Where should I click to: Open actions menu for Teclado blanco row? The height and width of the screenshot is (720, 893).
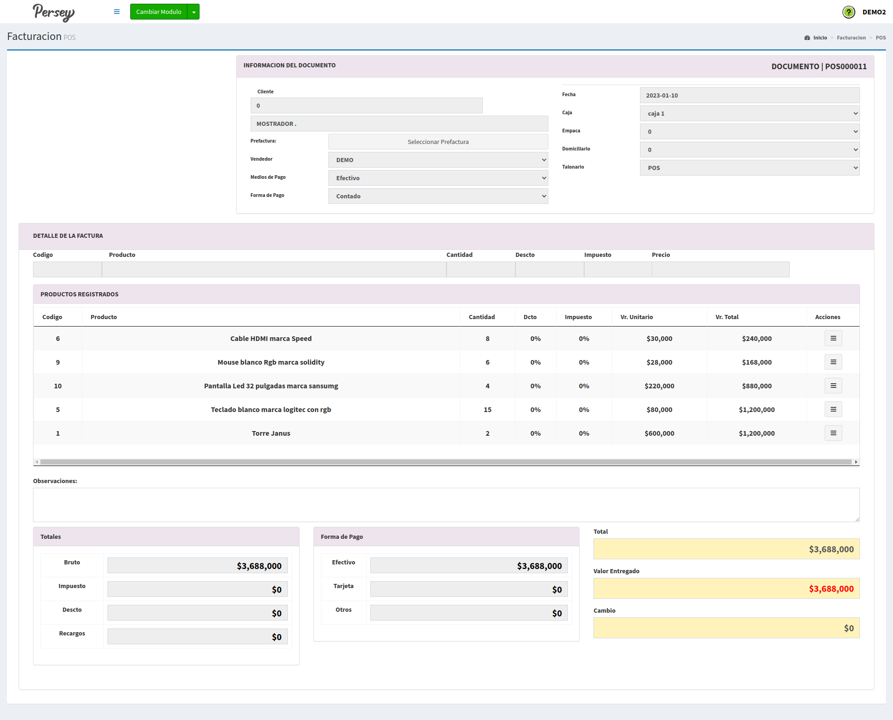[x=833, y=410]
